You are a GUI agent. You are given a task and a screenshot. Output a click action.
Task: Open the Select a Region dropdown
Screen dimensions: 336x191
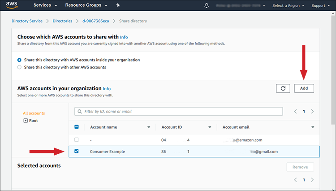[288, 5]
